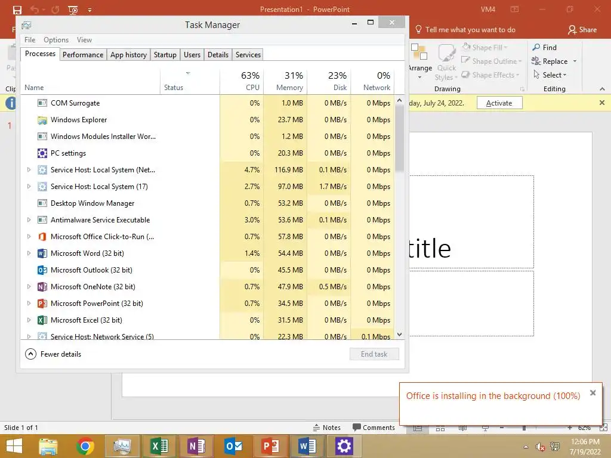The width and height of the screenshot is (611, 458).
Task: Click the PC settings gear icon in process list
Action: point(42,153)
